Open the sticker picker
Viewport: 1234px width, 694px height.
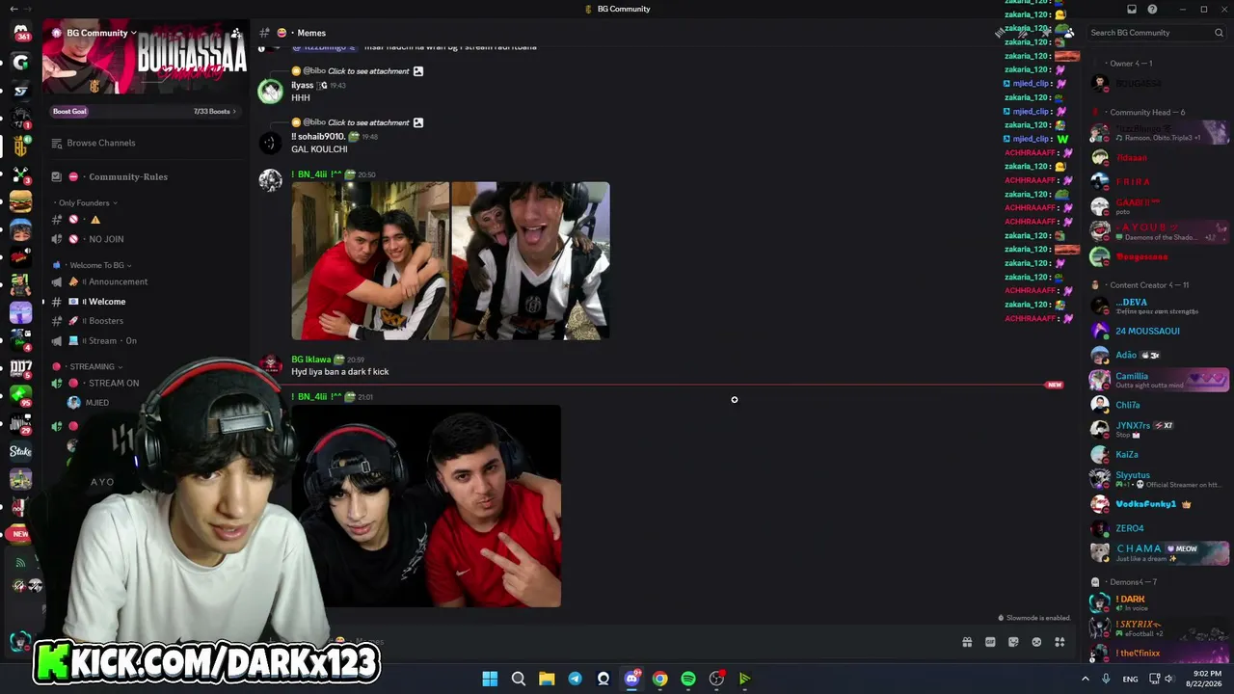(1013, 642)
